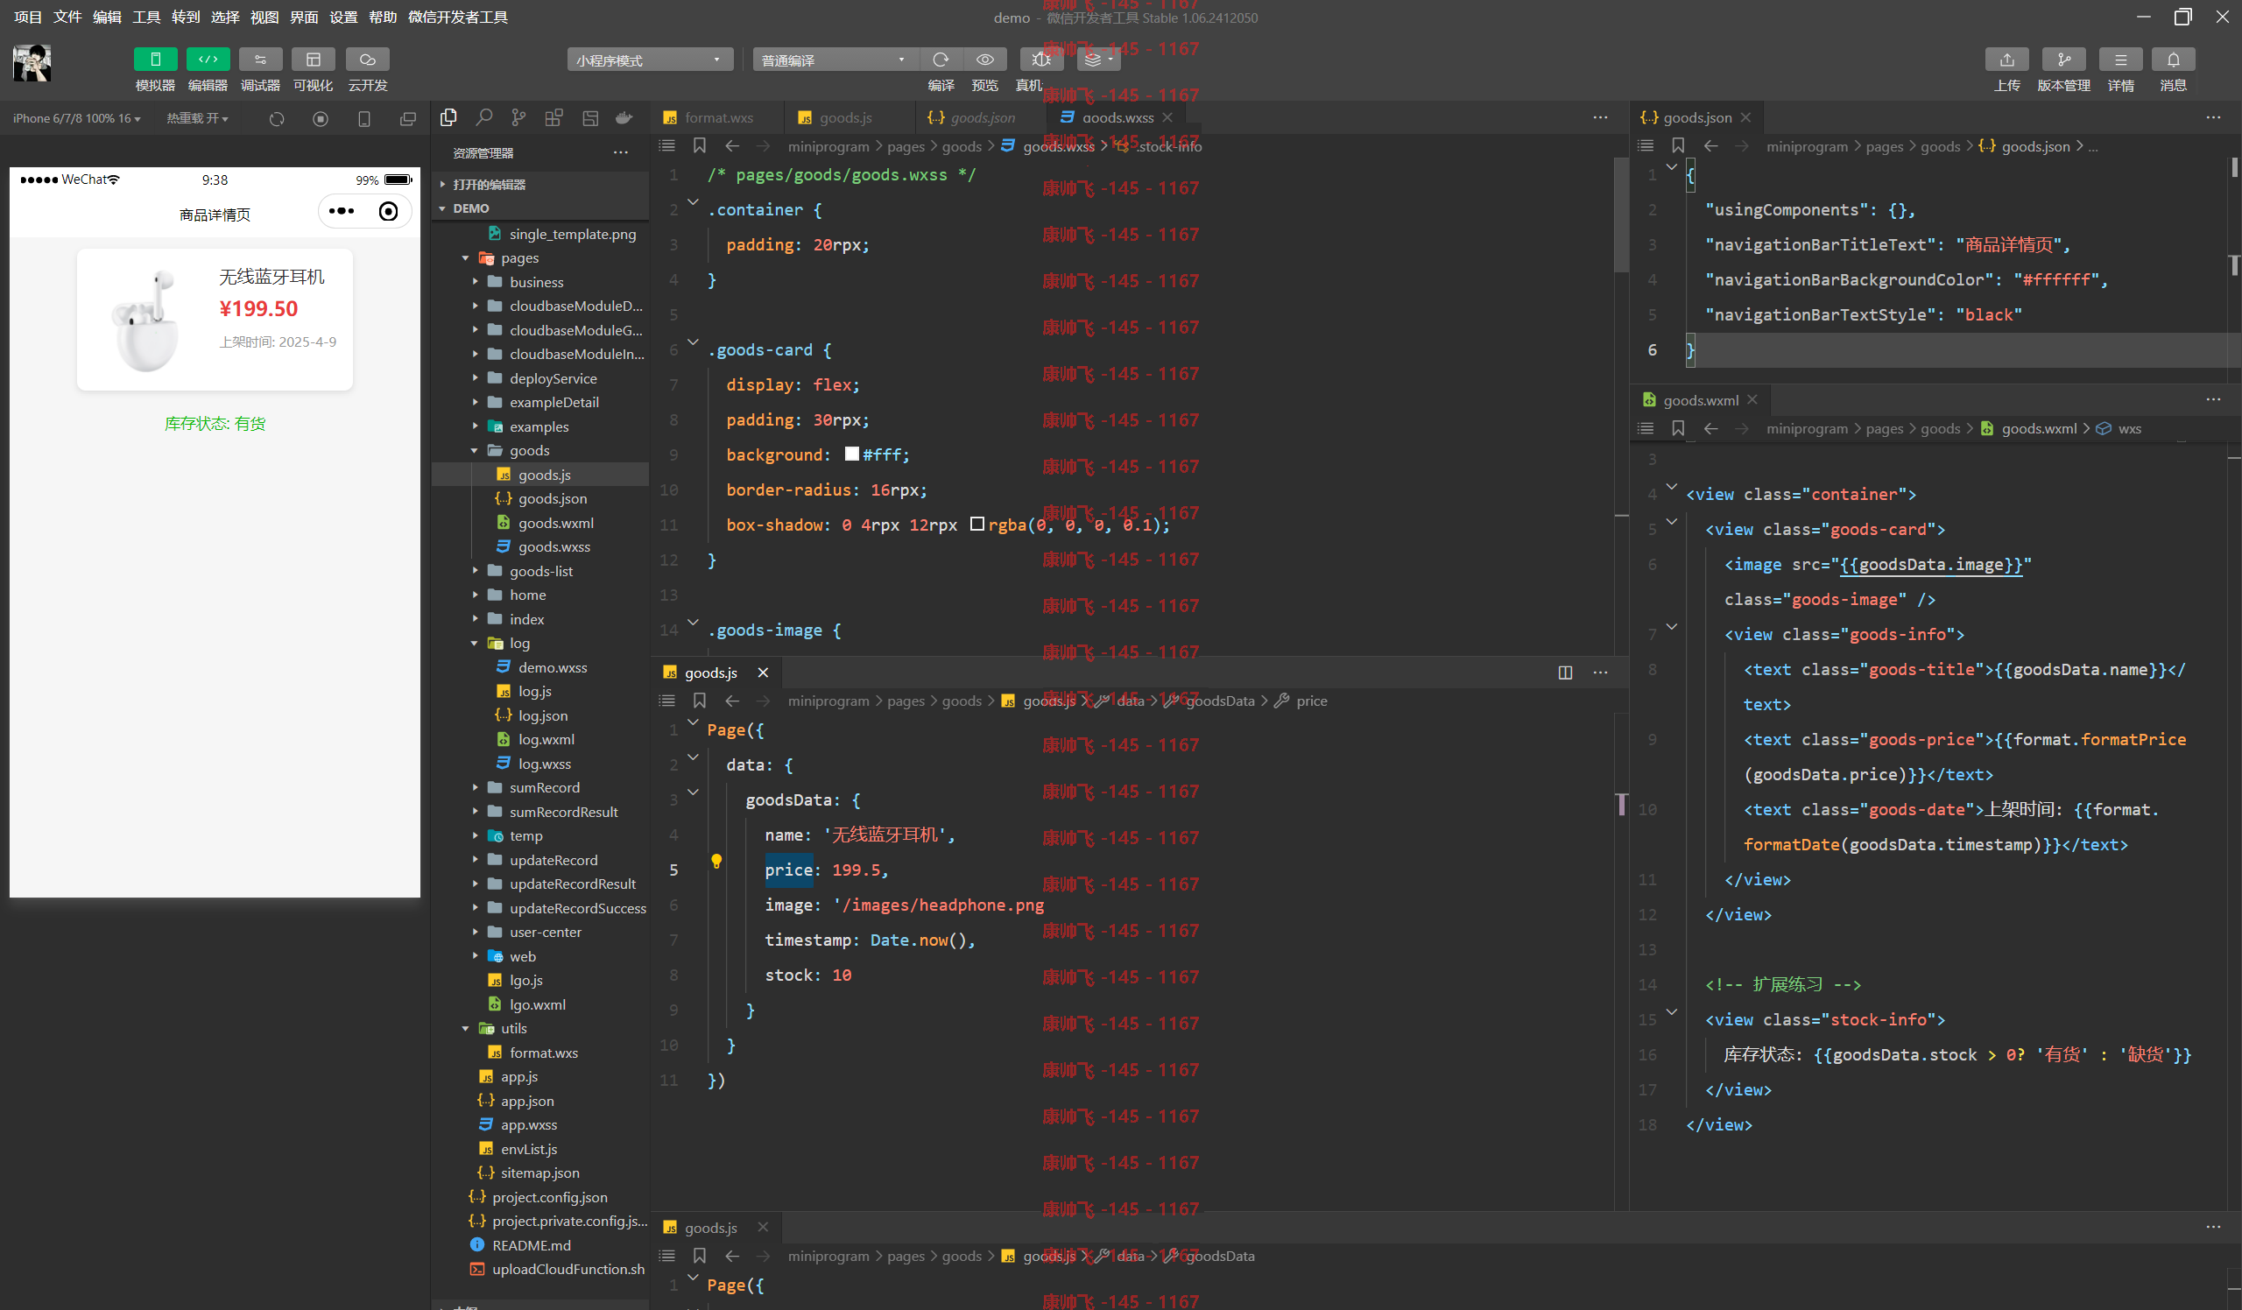Open the iPhone 6/7/8 device dropdown

point(76,118)
